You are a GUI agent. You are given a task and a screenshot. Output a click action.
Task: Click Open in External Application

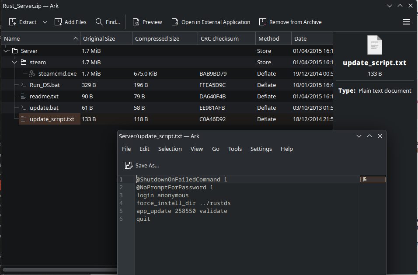(x=211, y=22)
